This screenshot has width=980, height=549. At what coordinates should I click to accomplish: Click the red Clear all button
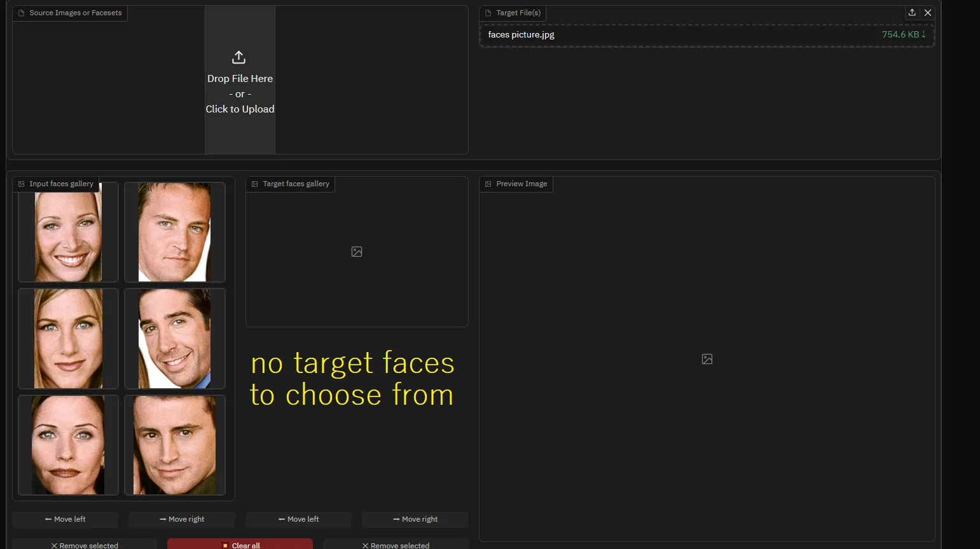point(240,545)
